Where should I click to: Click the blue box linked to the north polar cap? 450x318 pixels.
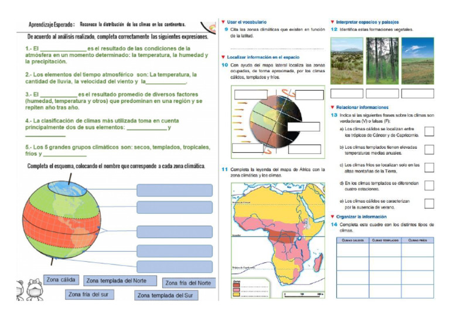(175, 190)
